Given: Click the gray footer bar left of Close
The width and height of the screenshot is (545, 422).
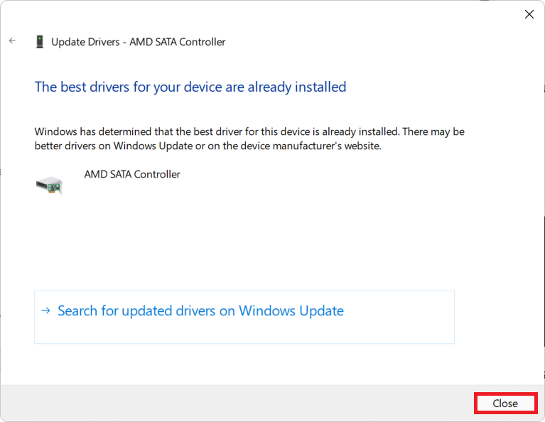Looking at the screenshot, I should 234,403.
